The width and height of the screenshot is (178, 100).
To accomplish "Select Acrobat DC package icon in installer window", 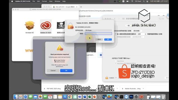I will pos(30,26).
